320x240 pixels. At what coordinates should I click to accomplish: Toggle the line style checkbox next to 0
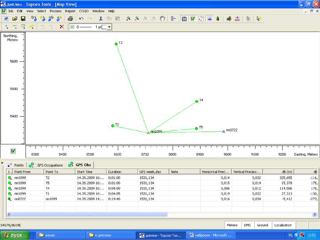(x=72, y=27)
